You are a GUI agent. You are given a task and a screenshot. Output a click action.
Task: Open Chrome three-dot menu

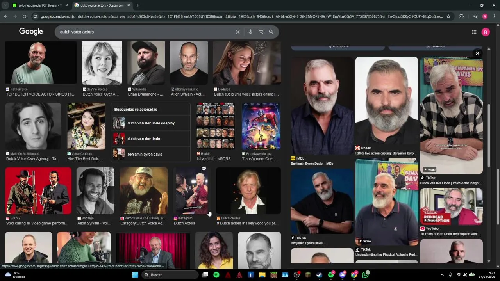495,16
